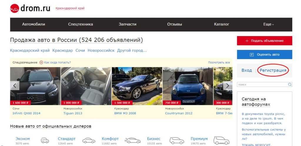Click the Бизнес class car icon
301x146 pixels.
pyautogui.click(x=177, y=140)
